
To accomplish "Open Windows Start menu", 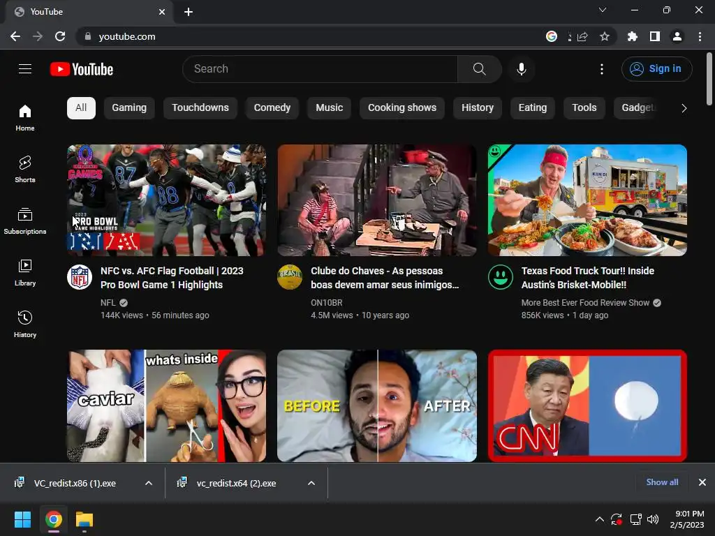I will coord(22,519).
